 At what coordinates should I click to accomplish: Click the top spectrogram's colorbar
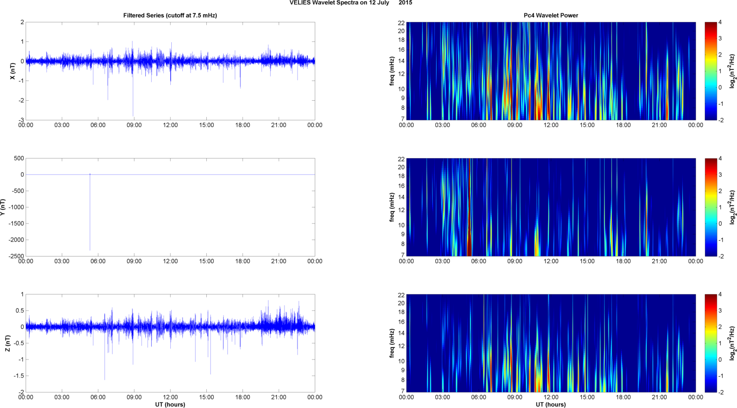coord(711,71)
